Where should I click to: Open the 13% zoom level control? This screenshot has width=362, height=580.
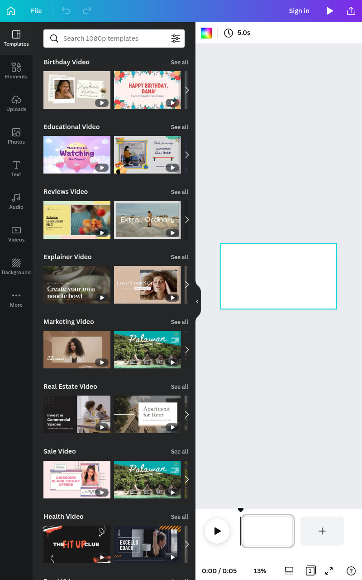click(x=260, y=571)
